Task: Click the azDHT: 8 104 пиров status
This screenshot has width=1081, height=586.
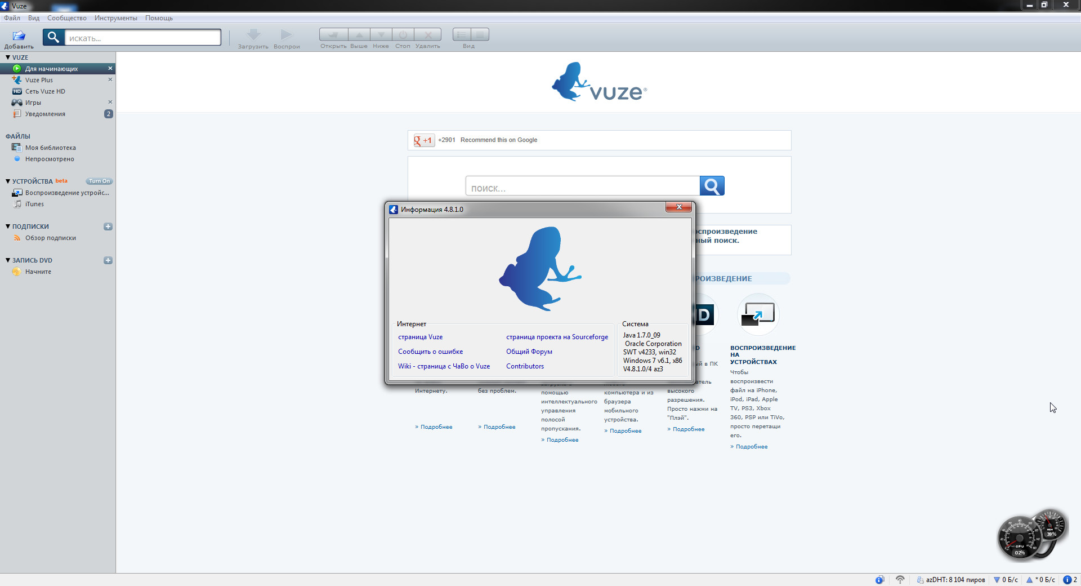Action: pos(951,580)
